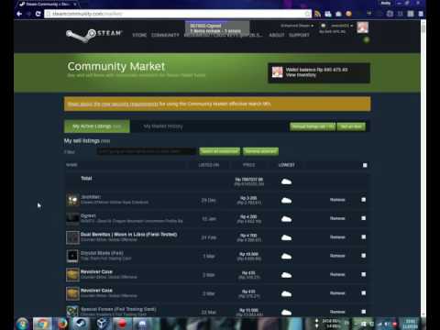The width and height of the screenshot is (440, 330).
Task: Check the box on first Revolver Case row
Action: [364, 274]
